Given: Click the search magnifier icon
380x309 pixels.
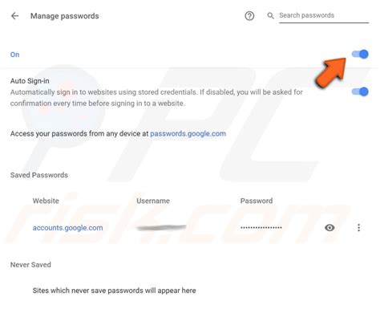Looking at the screenshot, I should point(270,16).
